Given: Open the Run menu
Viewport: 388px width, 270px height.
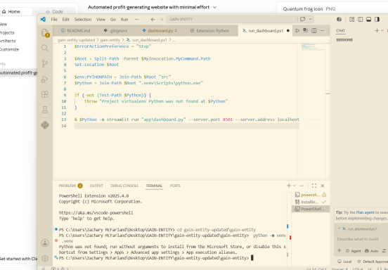Looking at the screenshot, I should (124, 19).
